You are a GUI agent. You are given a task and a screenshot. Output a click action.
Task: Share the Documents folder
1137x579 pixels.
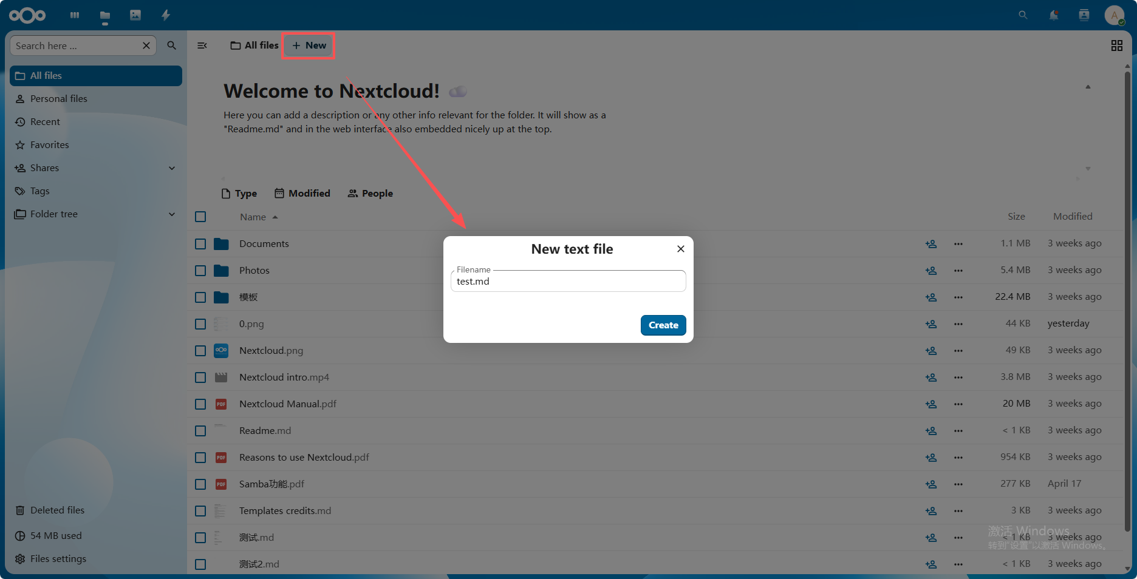click(x=931, y=244)
